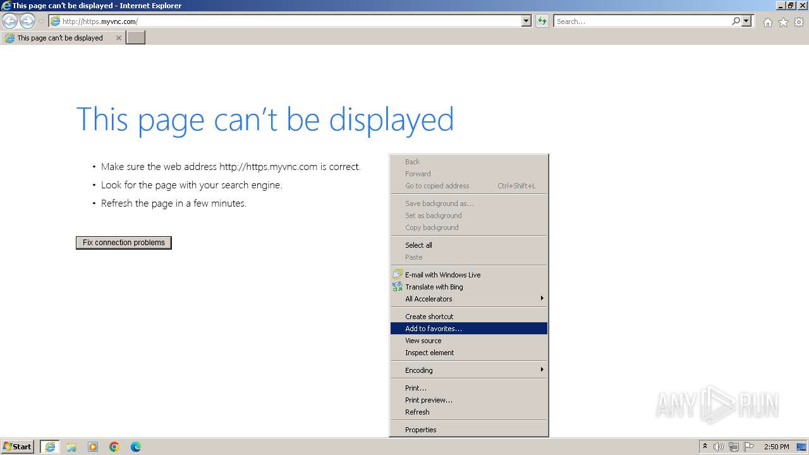Choose Add to favorites… menu item

(x=469, y=329)
